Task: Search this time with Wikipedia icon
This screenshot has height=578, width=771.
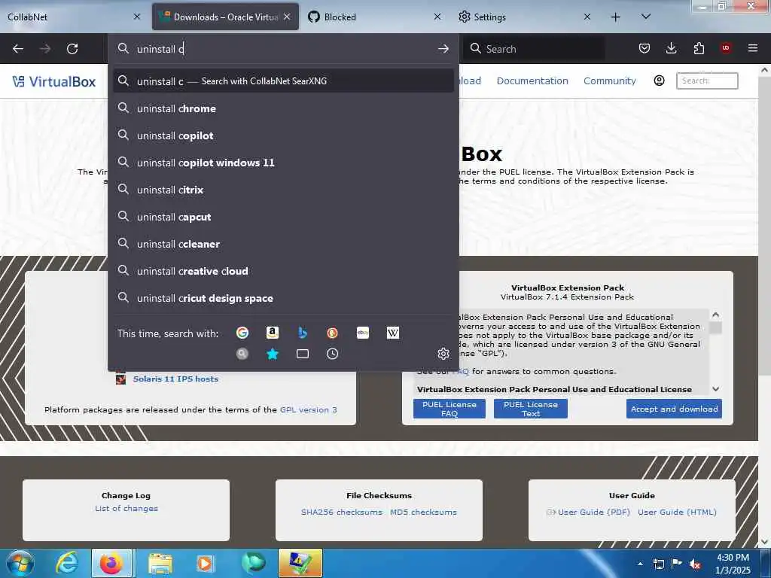Action: [393, 333]
